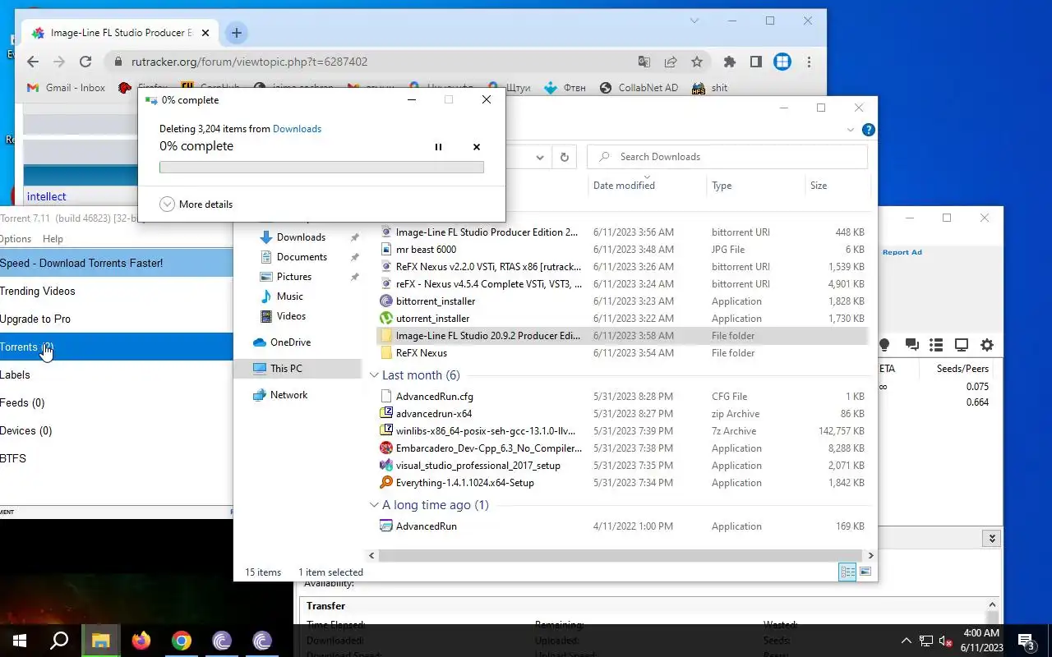The width and height of the screenshot is (1052, 657).
Task: Click Report Ad link in uTorrent
Action: coord(902,252)
